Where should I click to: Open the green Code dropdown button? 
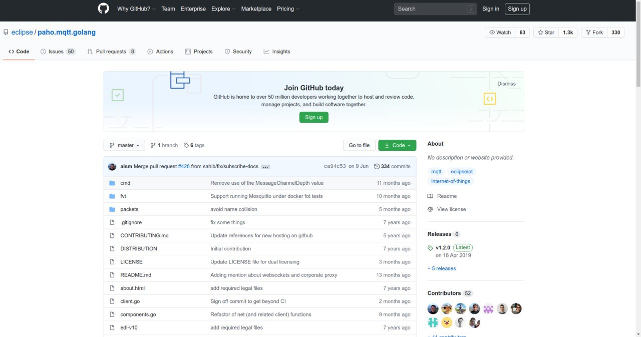point(397,145)
